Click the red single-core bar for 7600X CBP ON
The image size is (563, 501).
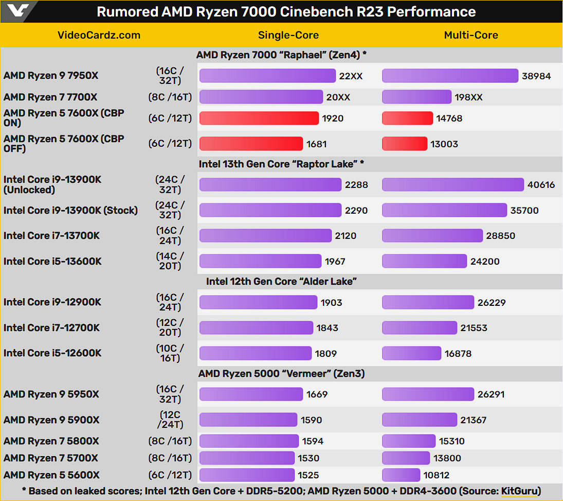(259, 118)
